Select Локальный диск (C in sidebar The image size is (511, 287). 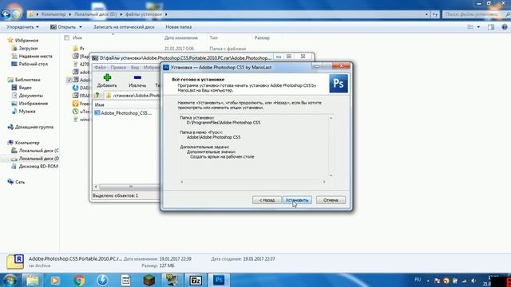coord(39,151)
